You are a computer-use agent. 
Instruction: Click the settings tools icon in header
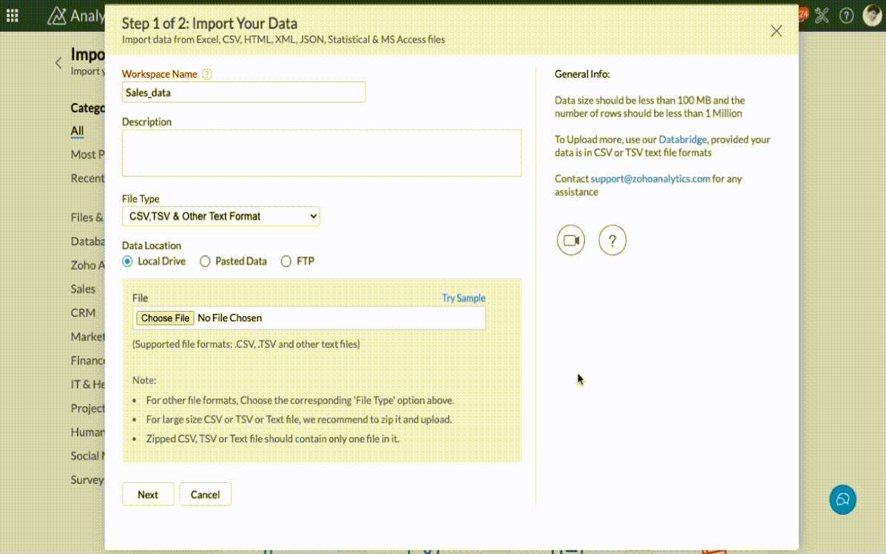click(x=822, y=16)
